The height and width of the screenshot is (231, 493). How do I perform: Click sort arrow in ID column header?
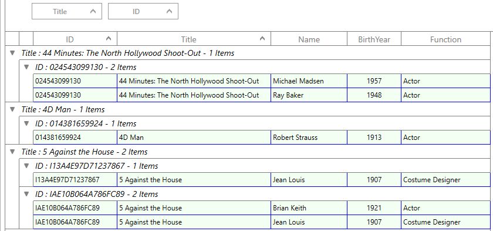pyautogui.click(x=109, y=39)
